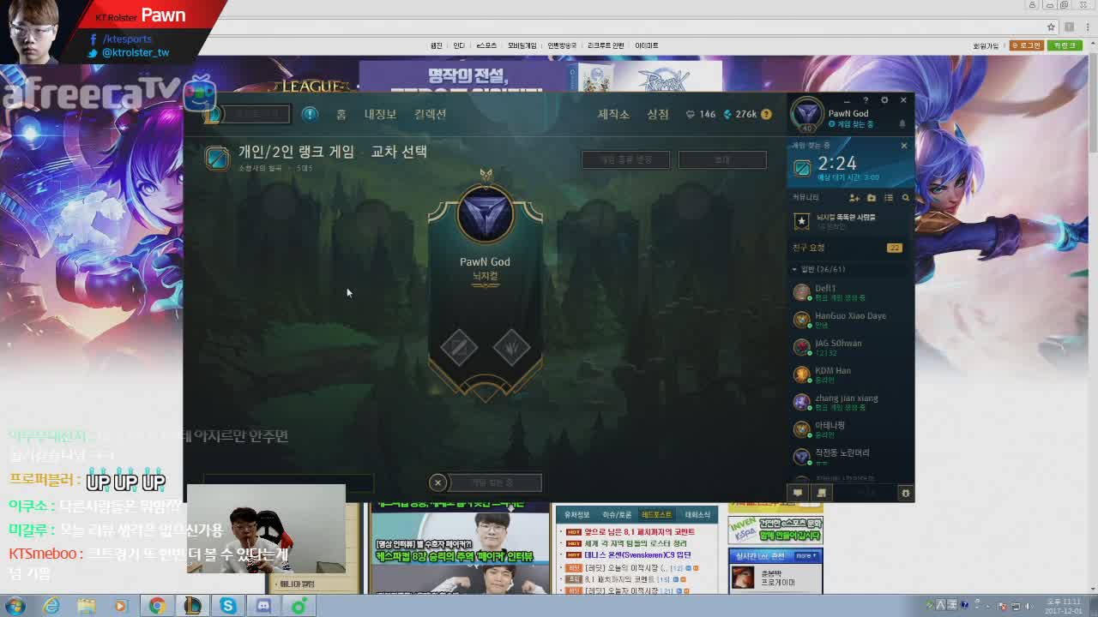Expand the 친구 요청 section showing 22 requests
The width and height of the screenshot is (1098, 617).
pos(810,248)
